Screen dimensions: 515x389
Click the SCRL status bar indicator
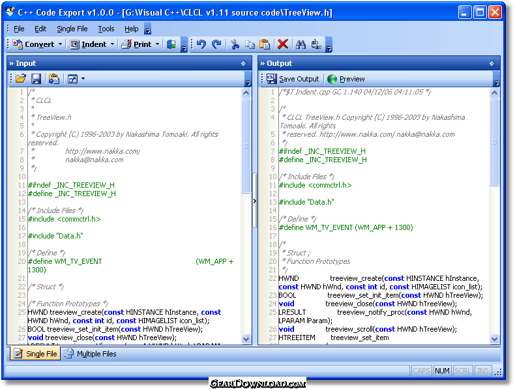[x=462, y=371]
